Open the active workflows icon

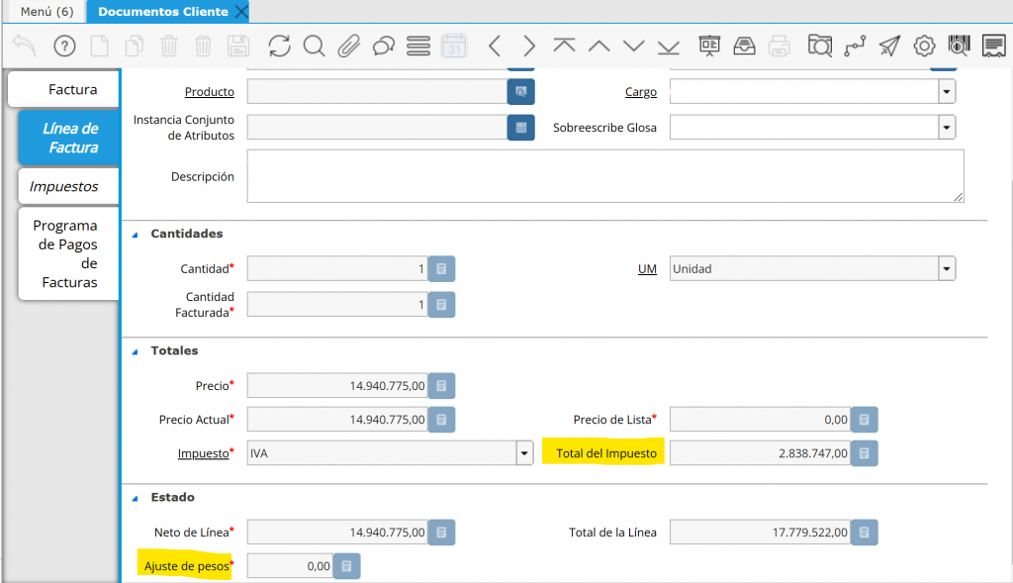click(x=855, y=46)
